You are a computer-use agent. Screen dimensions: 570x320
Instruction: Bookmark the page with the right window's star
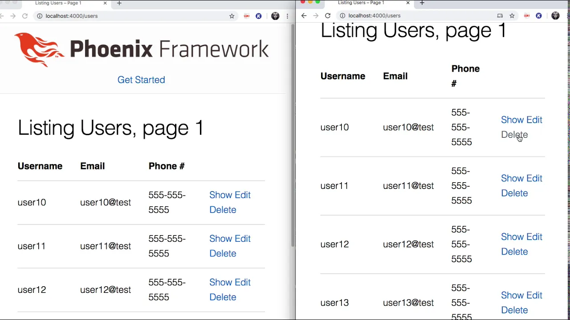click(x=512, y=16)
